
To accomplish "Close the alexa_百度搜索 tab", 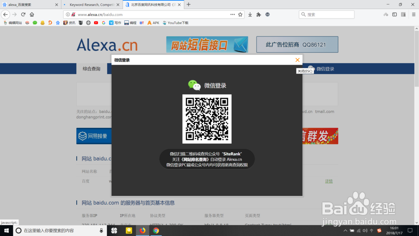I will click(57, 5).
